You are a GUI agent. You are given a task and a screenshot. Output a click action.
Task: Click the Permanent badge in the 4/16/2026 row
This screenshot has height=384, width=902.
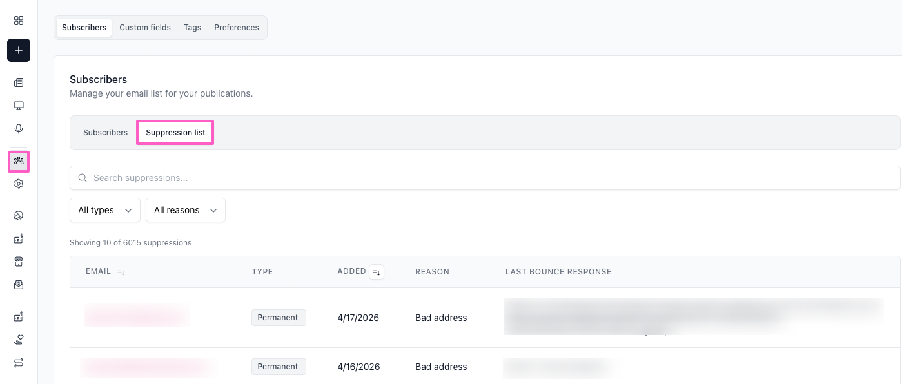tap(279, 367)
